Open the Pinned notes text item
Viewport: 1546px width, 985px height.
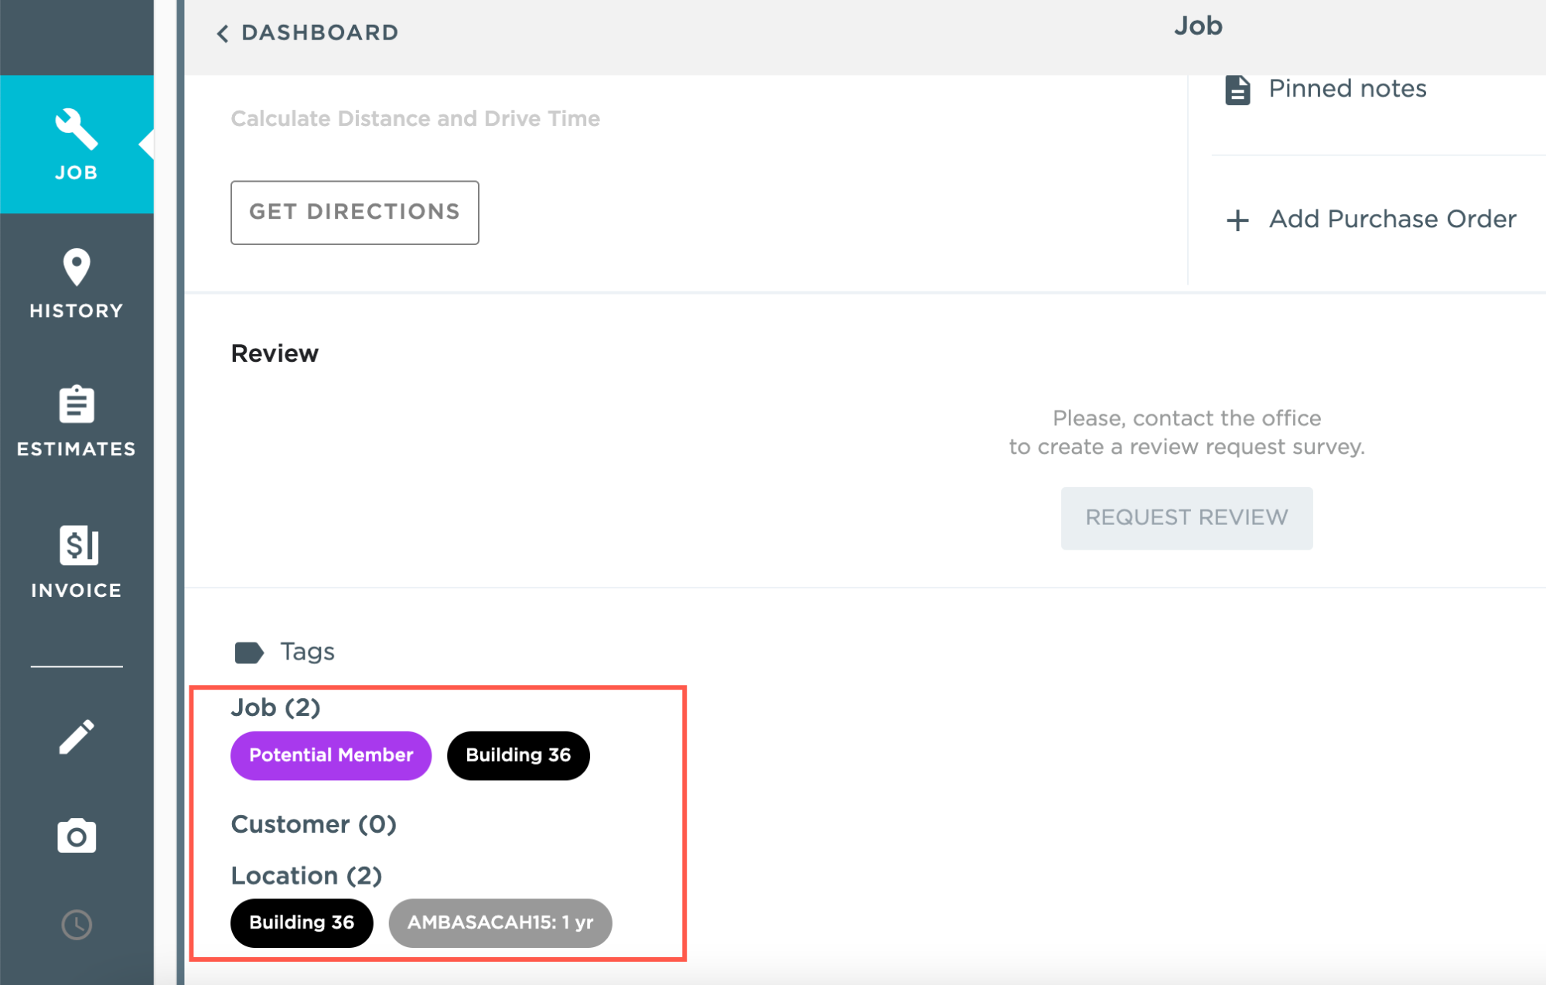(1346, 89)
